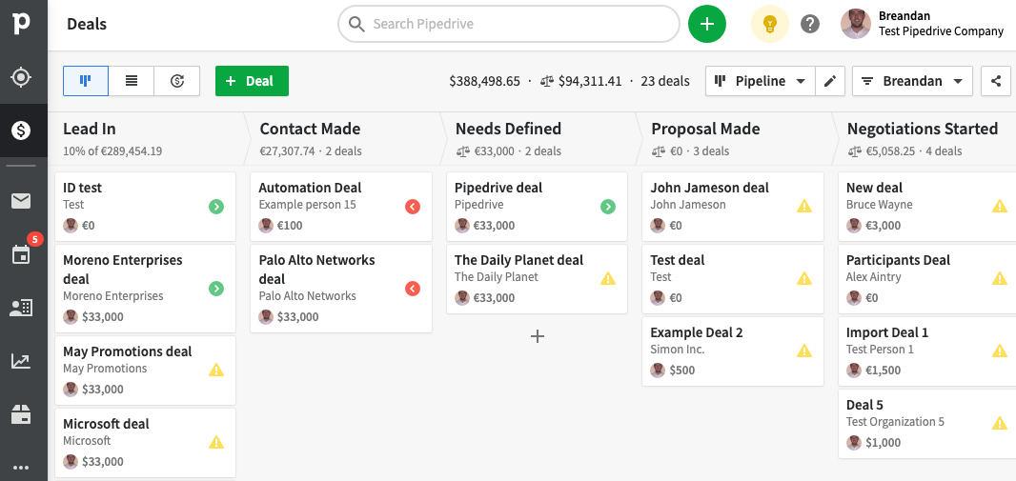Click warning icon on Microsoft deal
The width and height of the screenshot is (1016, 481).
216,442
